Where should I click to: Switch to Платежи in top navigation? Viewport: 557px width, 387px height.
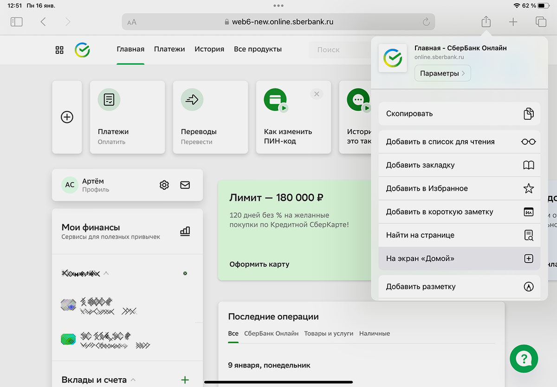(169, 49)
